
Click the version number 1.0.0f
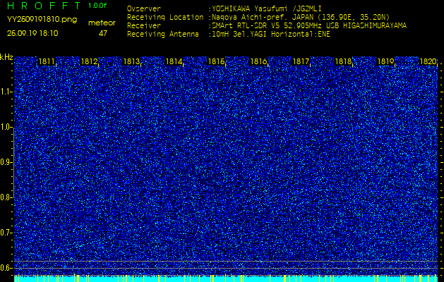click(x=97, y=6)
